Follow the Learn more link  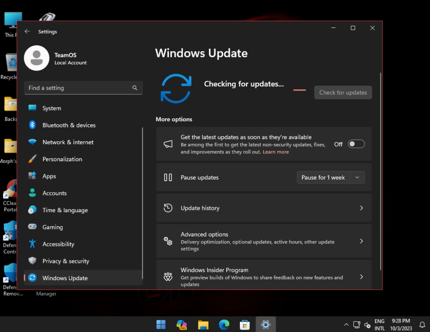(276, 152)
